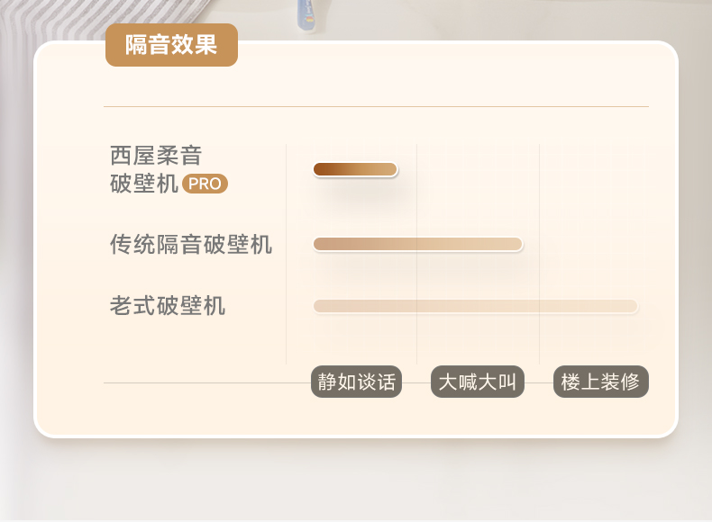Click the 静如谈话 label
Viewport: 712px width, 522px height.
tap(357, 382)
